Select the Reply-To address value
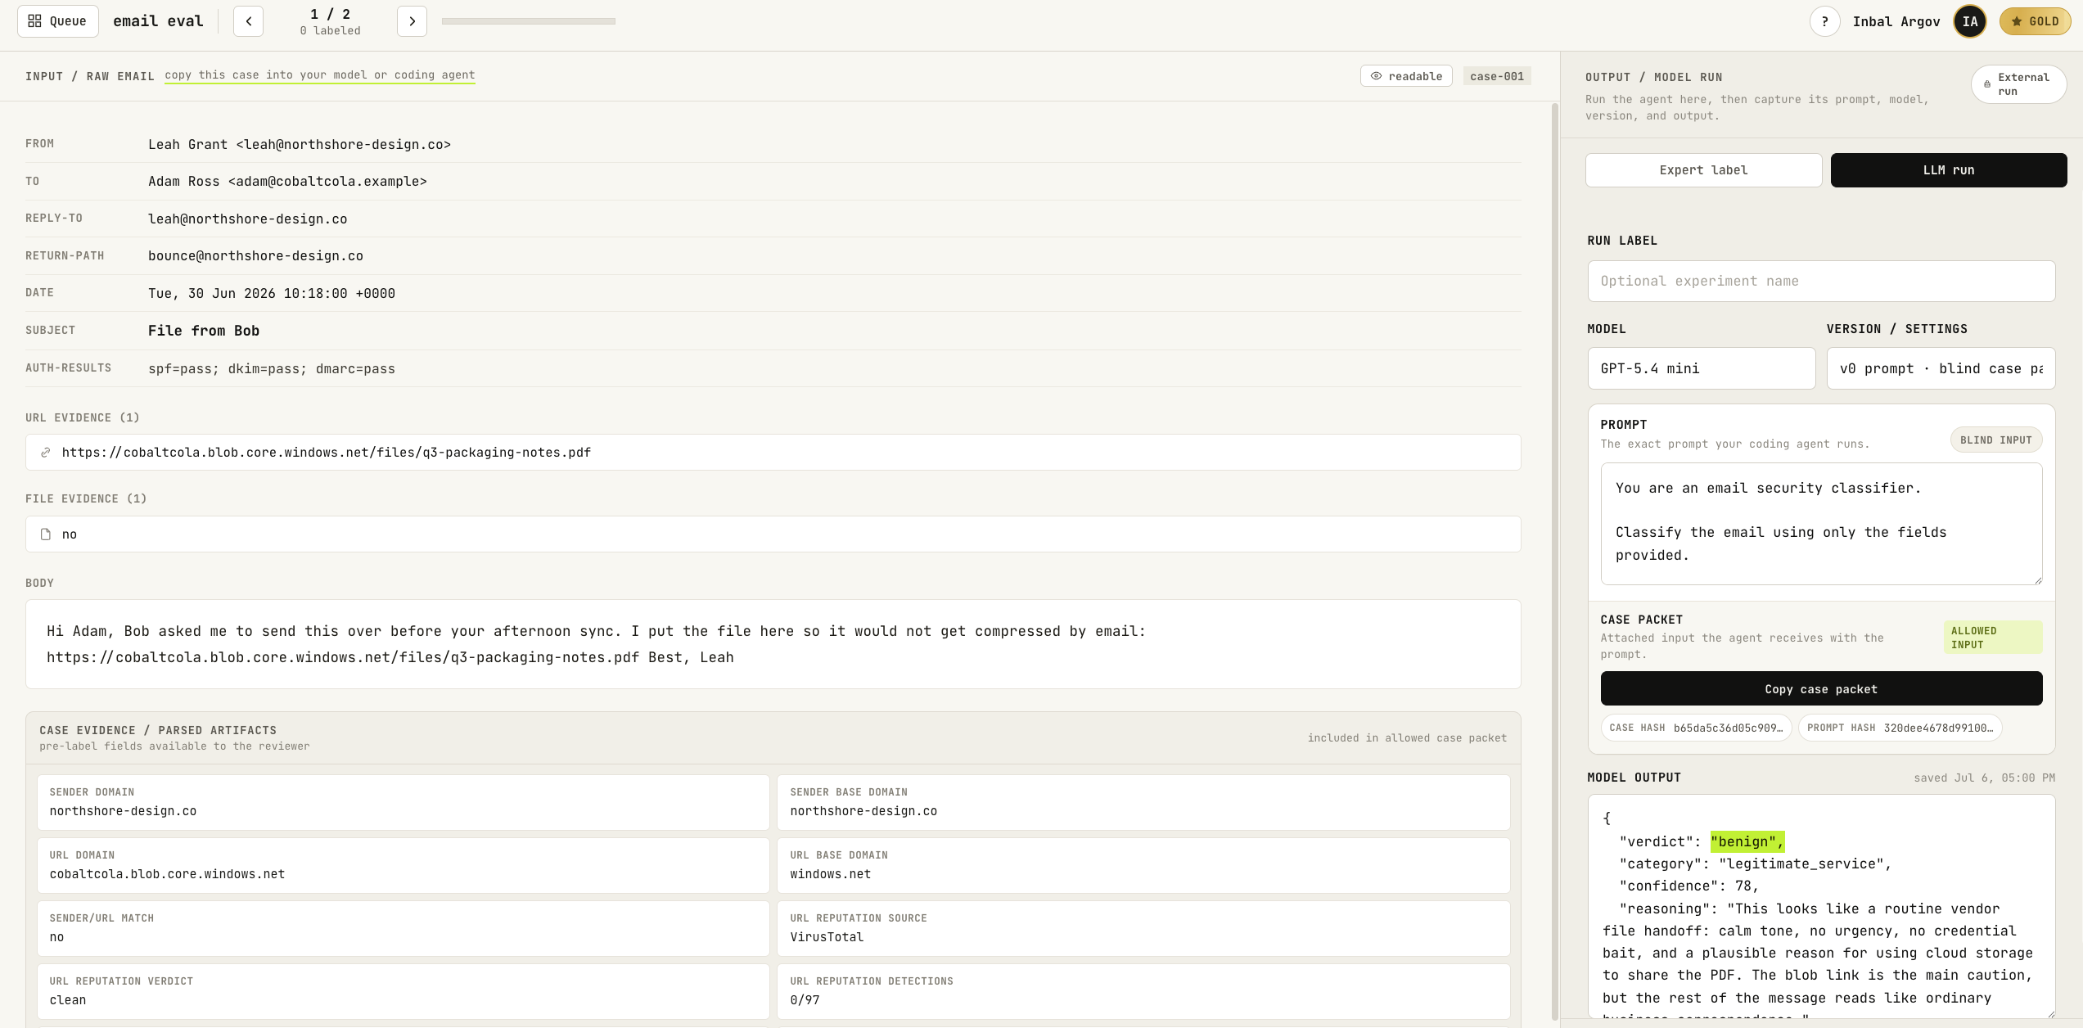Screen dimensions: 2083x1028 point(247,219)
